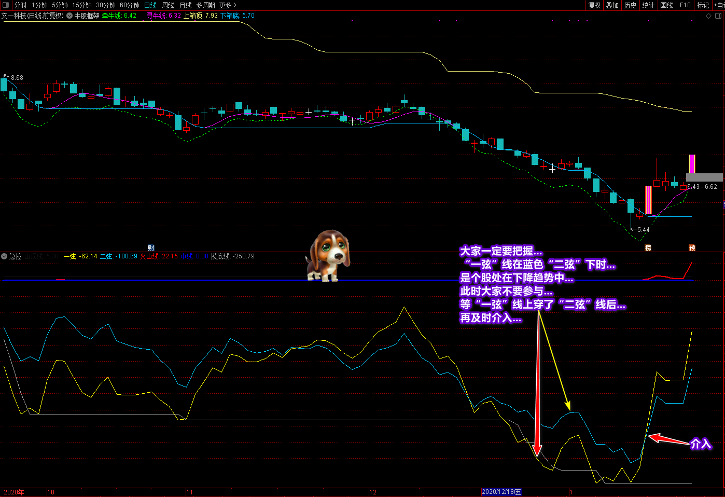Viewport: 725px width, 497px height.
Task: Click the 中线: 0.00 indicator value
Action: coord(194,256)
